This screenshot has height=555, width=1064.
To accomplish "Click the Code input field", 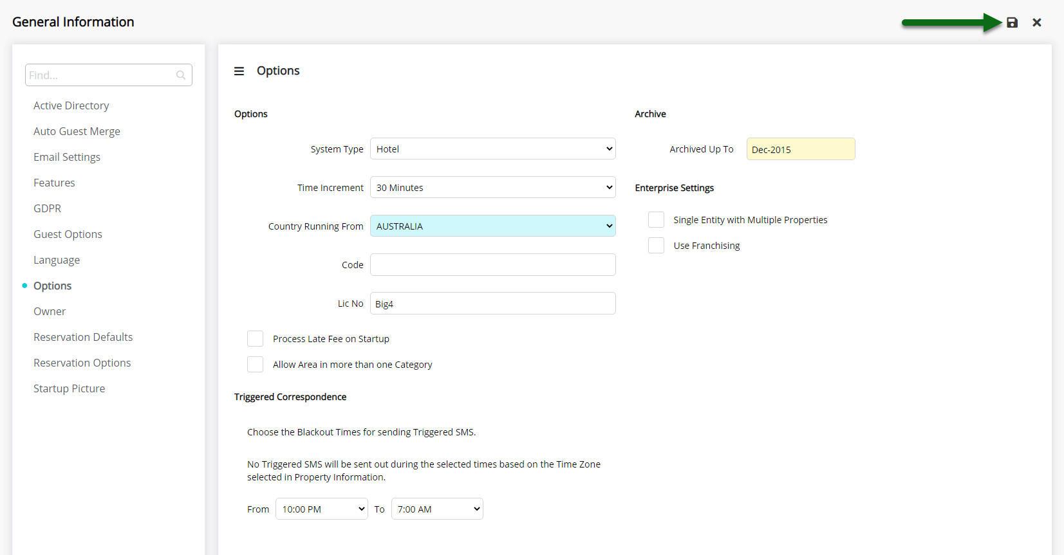I will pos(492,264).
